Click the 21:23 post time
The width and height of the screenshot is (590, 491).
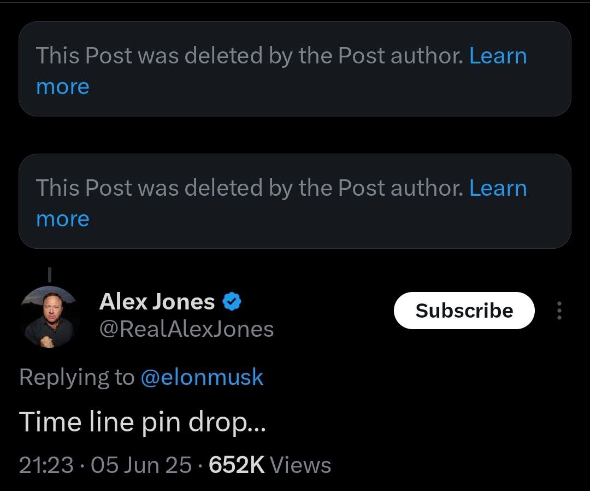(x=46, y=465)
